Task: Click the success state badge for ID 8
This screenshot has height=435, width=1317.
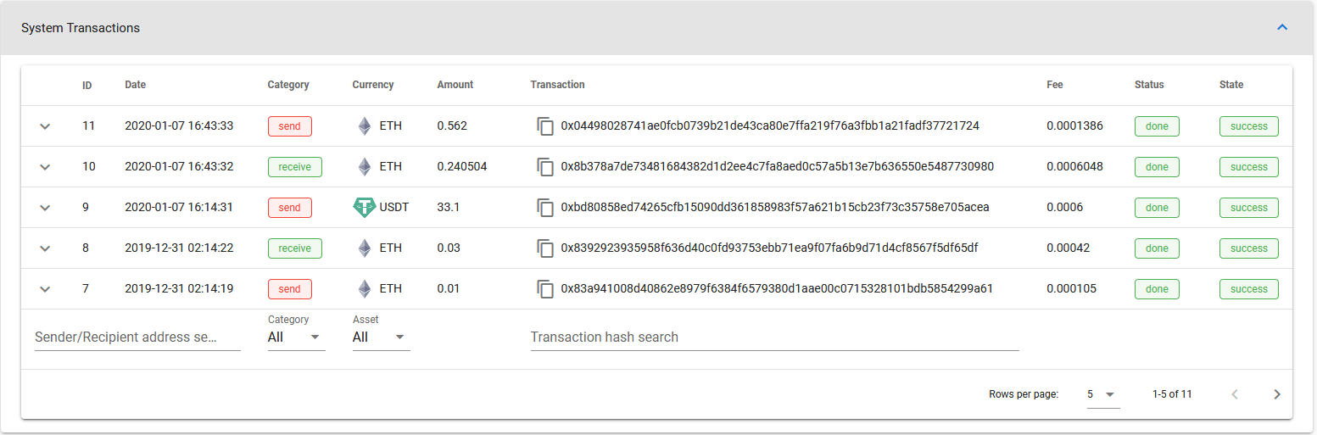Action: click(1249, 248)
